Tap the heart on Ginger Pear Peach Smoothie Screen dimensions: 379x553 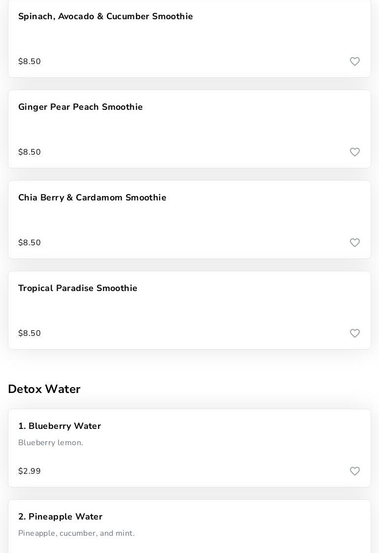pyautogui.click(x=355, y=152)
